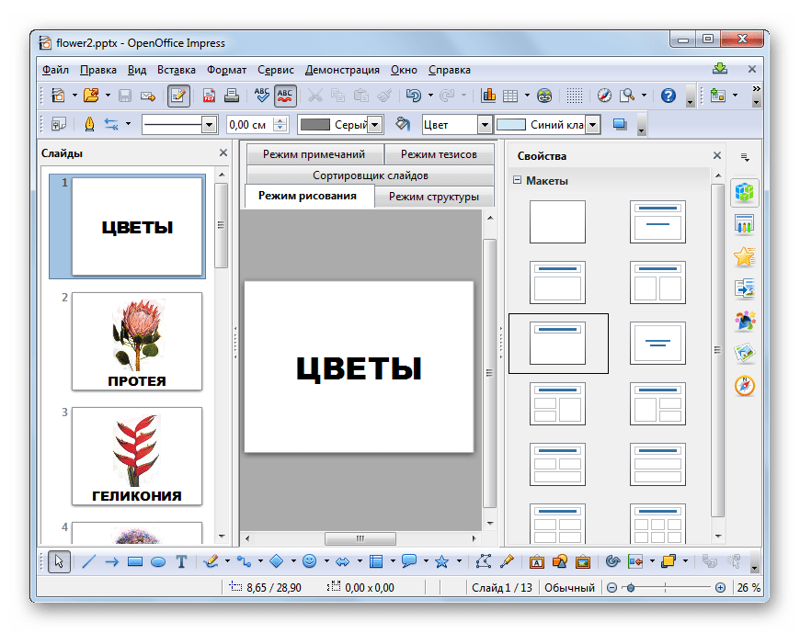This screenshot has width=800, height=633.
Task: Select the Arrow line tool
Action: [112, 561]
